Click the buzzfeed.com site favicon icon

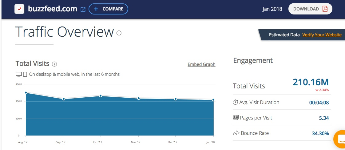coord(19,9)
